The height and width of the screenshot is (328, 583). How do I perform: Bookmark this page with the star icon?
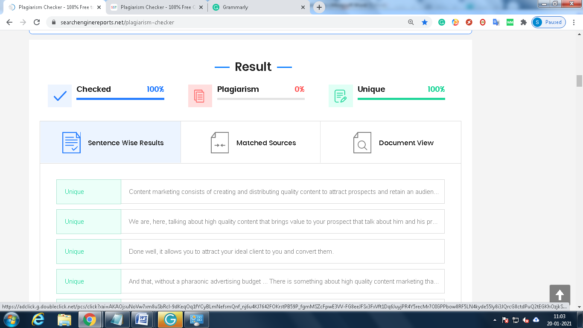(425, 22)
